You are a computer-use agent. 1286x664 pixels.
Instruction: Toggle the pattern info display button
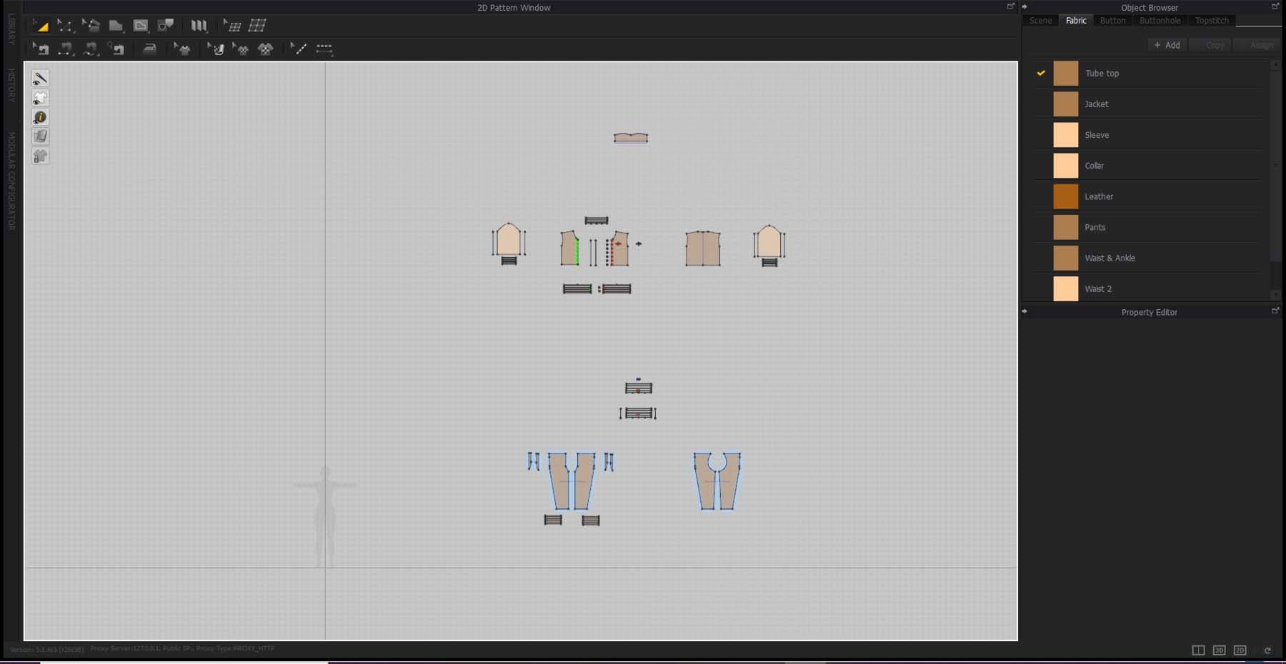40,117
